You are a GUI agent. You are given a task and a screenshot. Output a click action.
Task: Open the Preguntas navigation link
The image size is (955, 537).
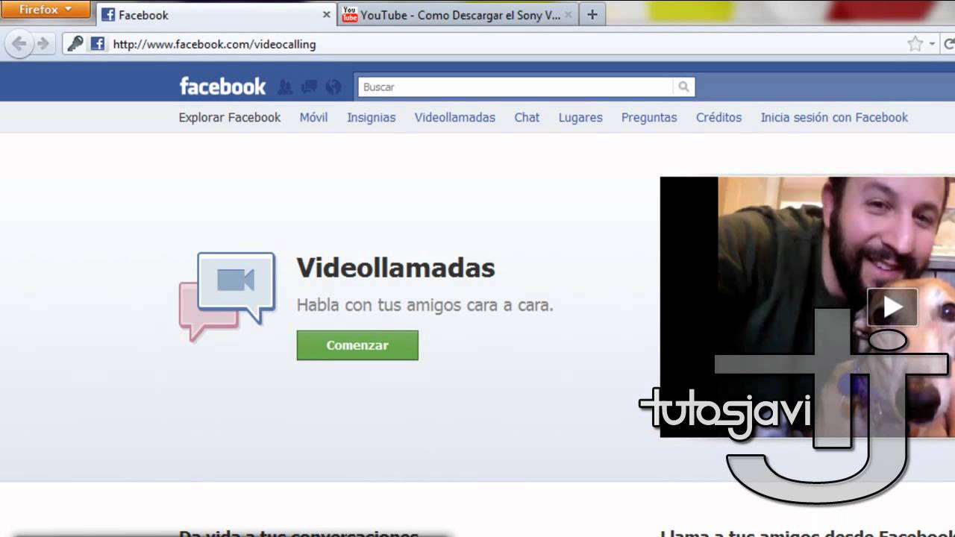[649, 117]
